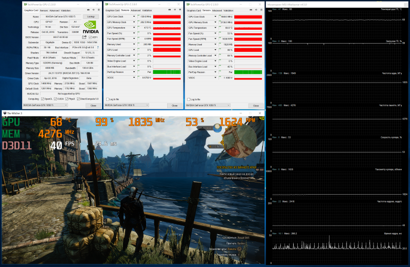Click the Lookup button
The width and height of the screenshot is (410, 267).
[91, 16]
